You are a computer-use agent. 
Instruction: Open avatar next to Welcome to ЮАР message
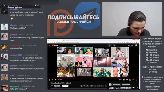click(4, 27)
